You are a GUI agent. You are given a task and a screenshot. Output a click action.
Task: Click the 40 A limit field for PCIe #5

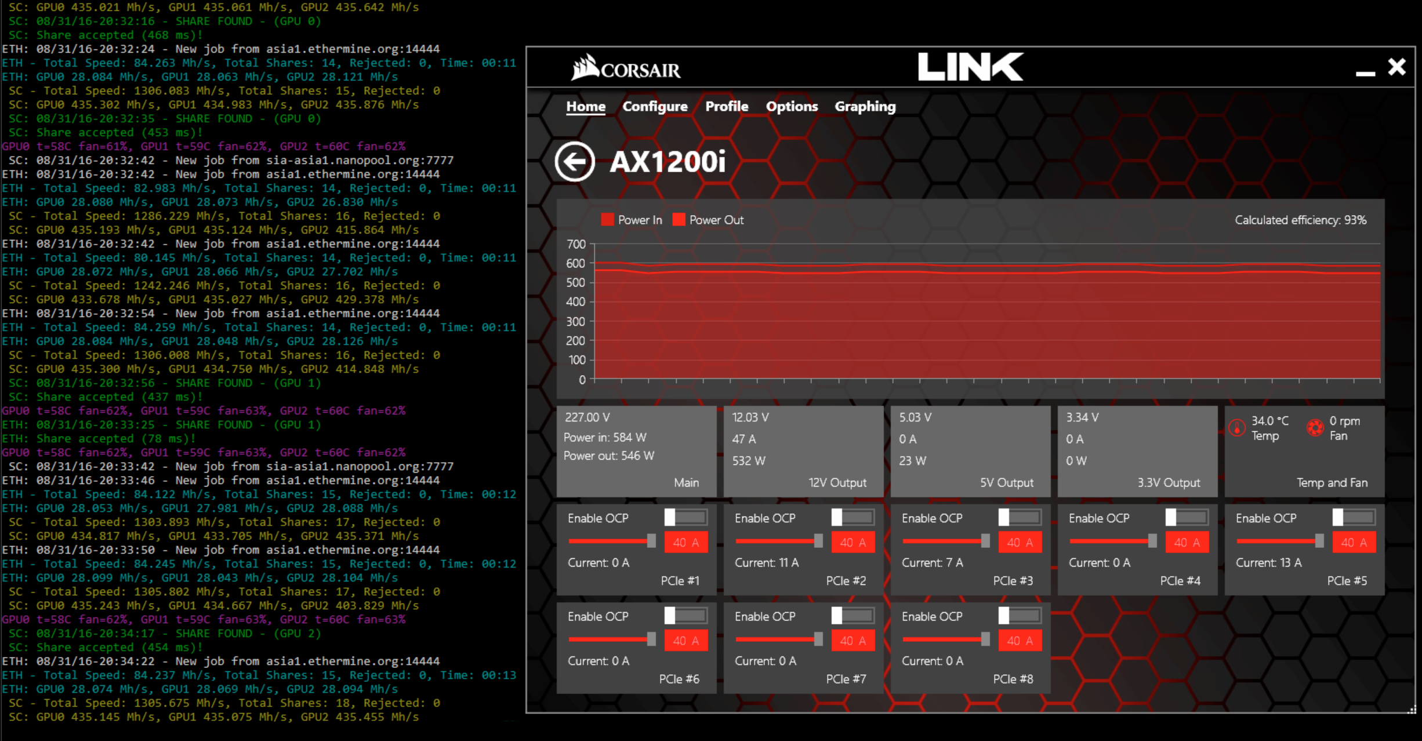pos(1354,542)
